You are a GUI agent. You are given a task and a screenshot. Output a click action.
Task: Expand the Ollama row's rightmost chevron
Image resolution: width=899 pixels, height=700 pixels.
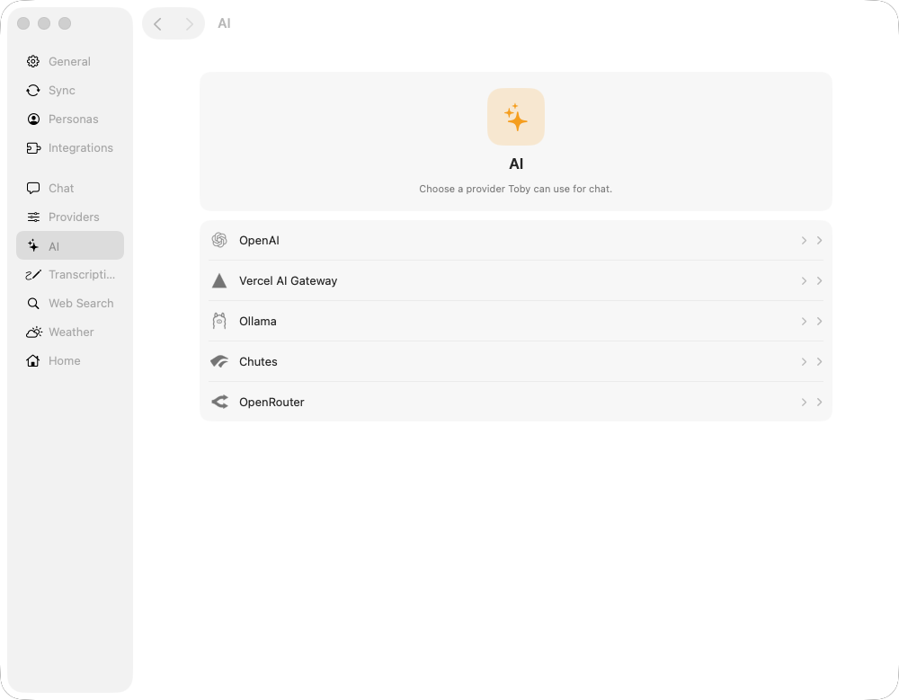tap(819, 321)
